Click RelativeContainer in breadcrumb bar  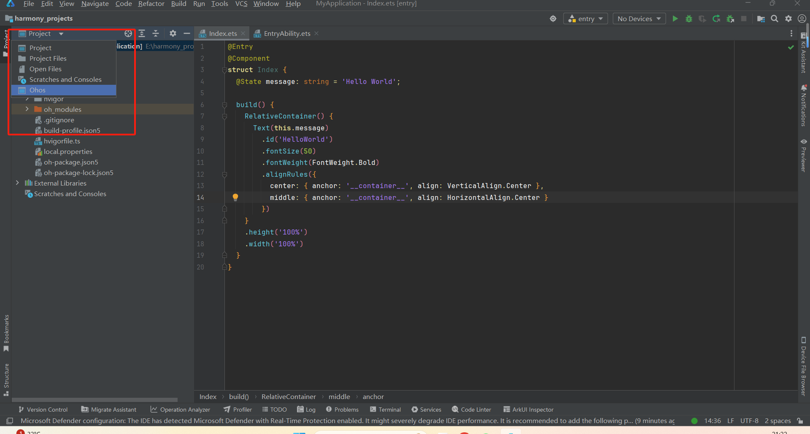click(289, 396)
